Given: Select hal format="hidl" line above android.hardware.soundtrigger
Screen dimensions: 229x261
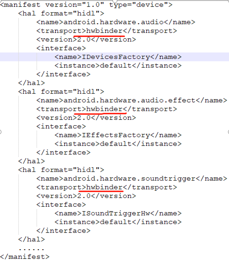Looking at the screenshot, I should [61, 170].
